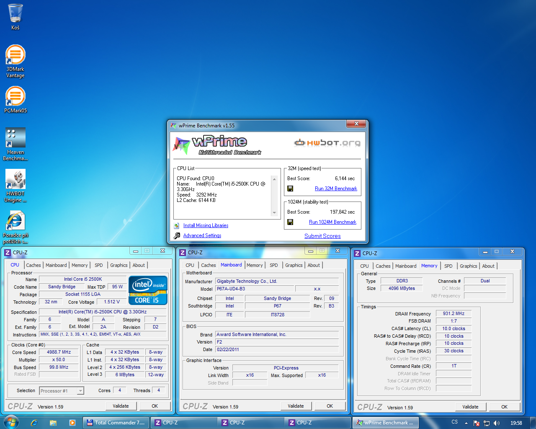This screenshot has height=429, width=536.
Task: Open the HWBOT Unigine desktop shortcut
Action: 15,186
